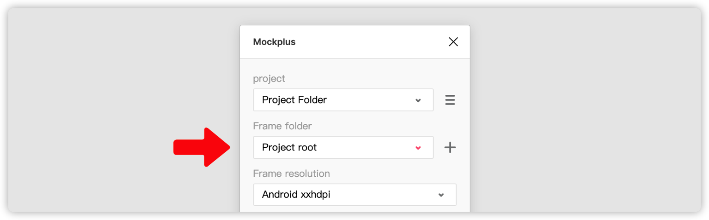This screenshot has width=709, height=220.
Task: Close the Mockplus dialog with the X
Action: coord(453,42)
